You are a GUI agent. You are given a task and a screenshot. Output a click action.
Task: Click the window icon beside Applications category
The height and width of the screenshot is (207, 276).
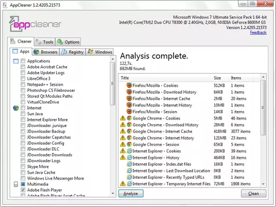coord(16,61)
